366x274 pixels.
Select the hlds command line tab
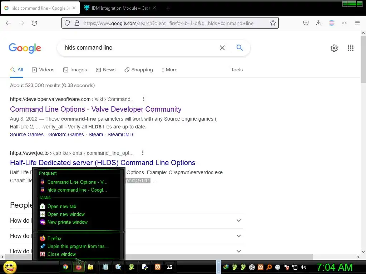[40, 8]
